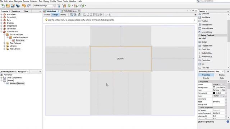Click the lightbulb hint icon
This screenshot has height=129, width=230.
click(x=46, y=20)
